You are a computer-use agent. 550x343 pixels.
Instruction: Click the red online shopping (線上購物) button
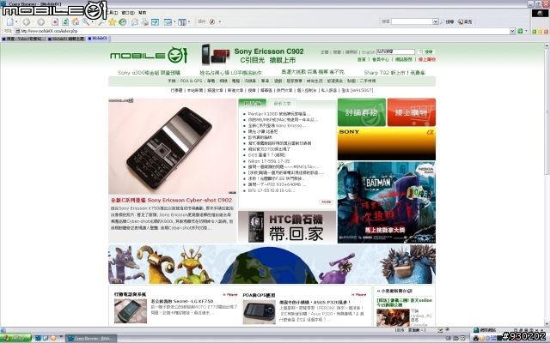(412, 112)
